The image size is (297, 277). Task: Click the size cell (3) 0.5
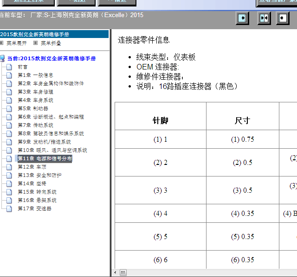tap(243, 190)
